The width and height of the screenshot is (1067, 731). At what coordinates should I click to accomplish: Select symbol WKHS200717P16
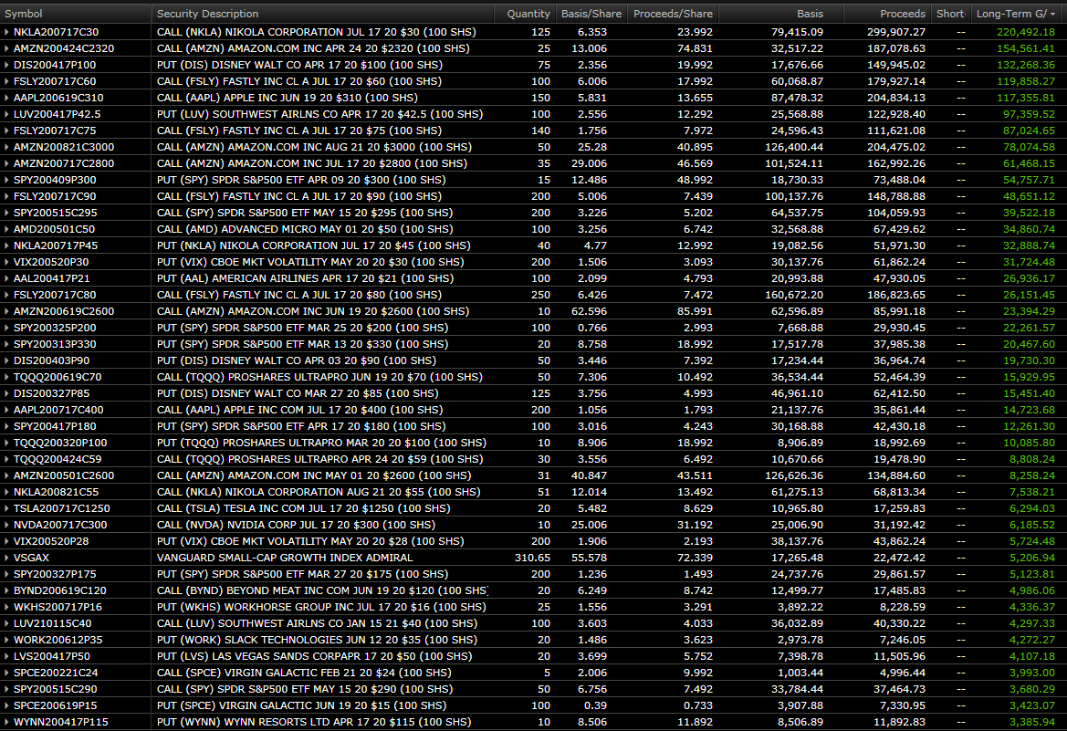(58, 607)
